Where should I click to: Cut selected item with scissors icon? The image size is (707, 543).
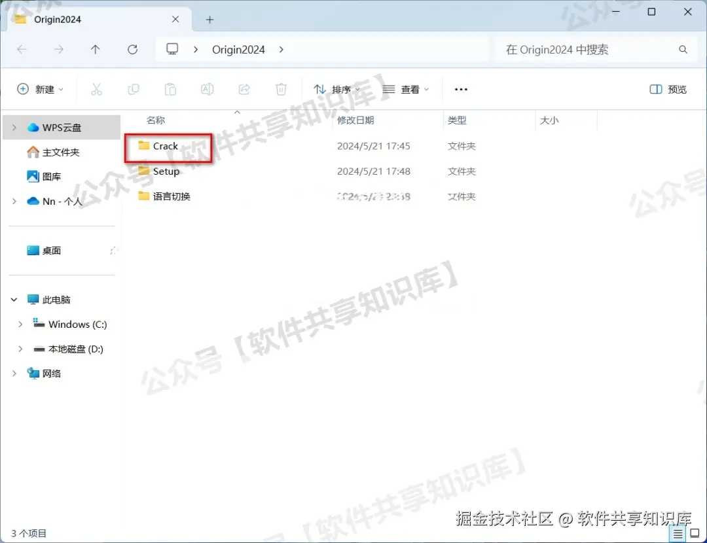(x=96, y=89)
